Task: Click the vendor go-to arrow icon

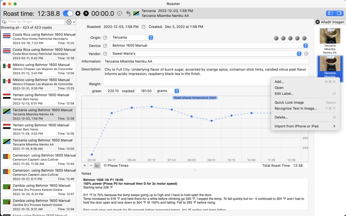Action: (306, 54)
